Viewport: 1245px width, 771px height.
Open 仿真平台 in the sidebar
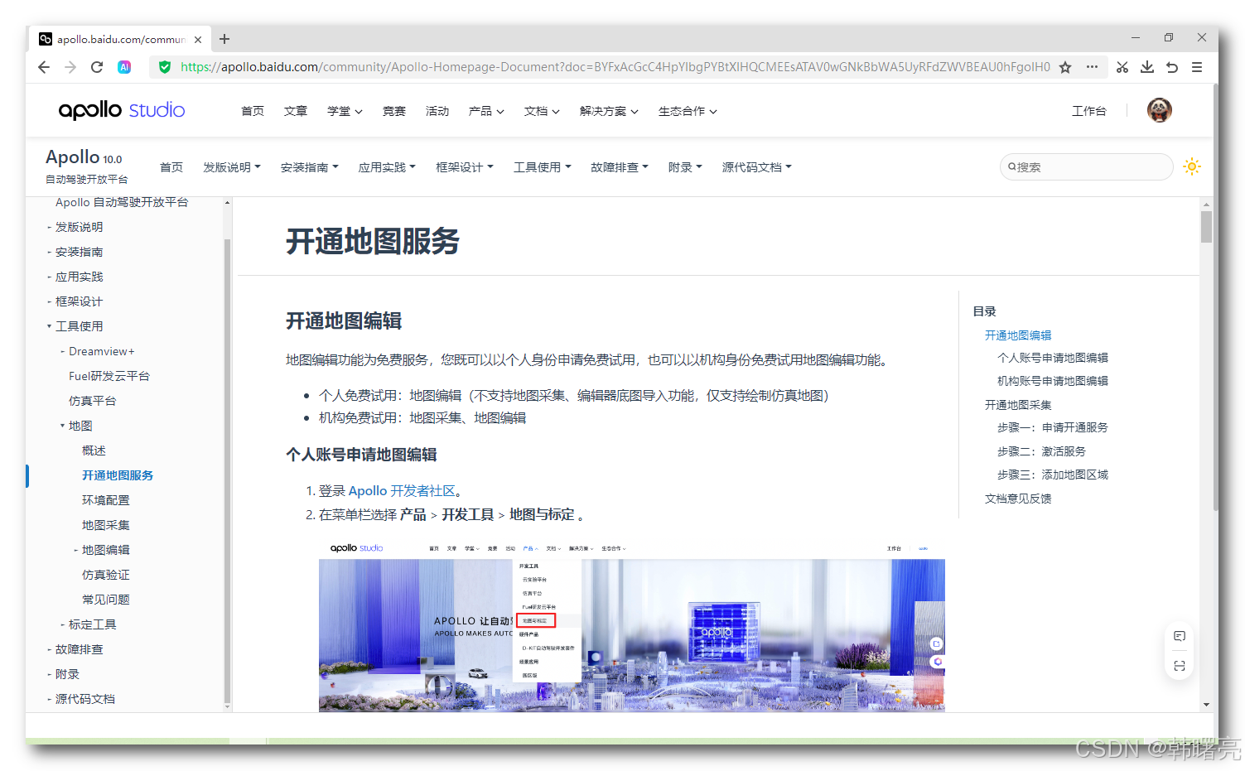(93, 401)
